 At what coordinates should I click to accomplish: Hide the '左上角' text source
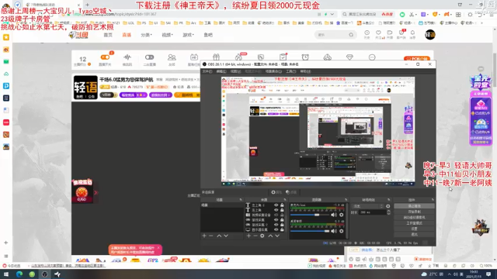pyautogui.click(x=276, y=210)
